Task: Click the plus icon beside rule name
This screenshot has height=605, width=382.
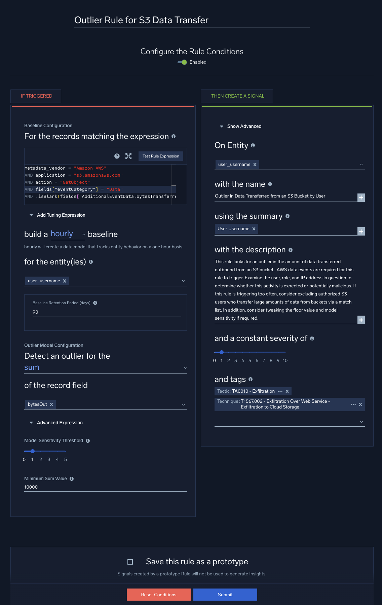Action: point(361,198)
